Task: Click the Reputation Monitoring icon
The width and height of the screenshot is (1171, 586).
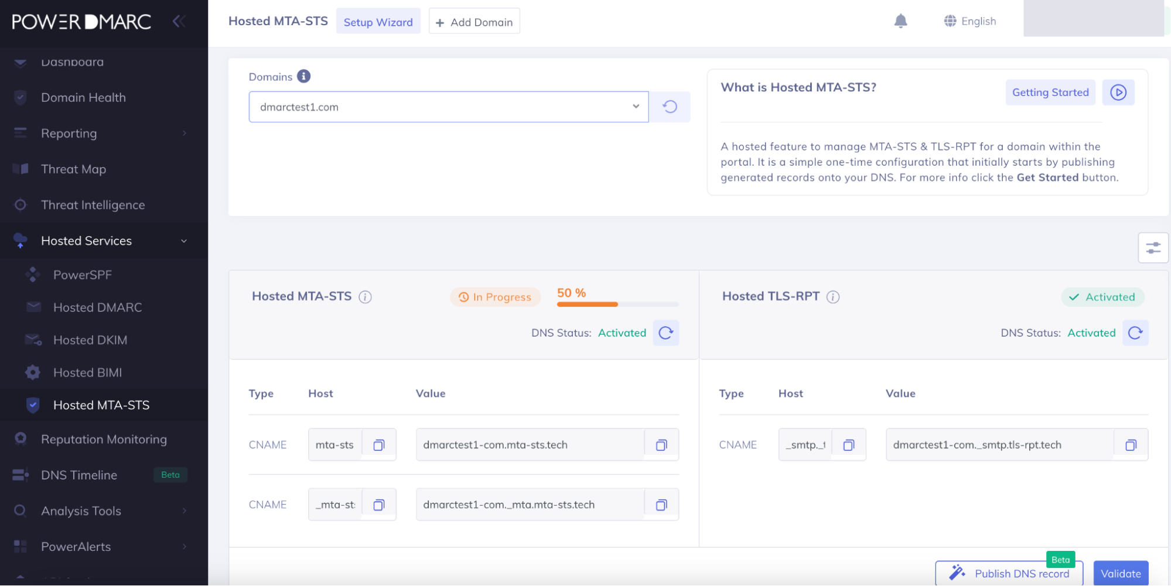Action: pyautogui.click(x=21, y=439)
